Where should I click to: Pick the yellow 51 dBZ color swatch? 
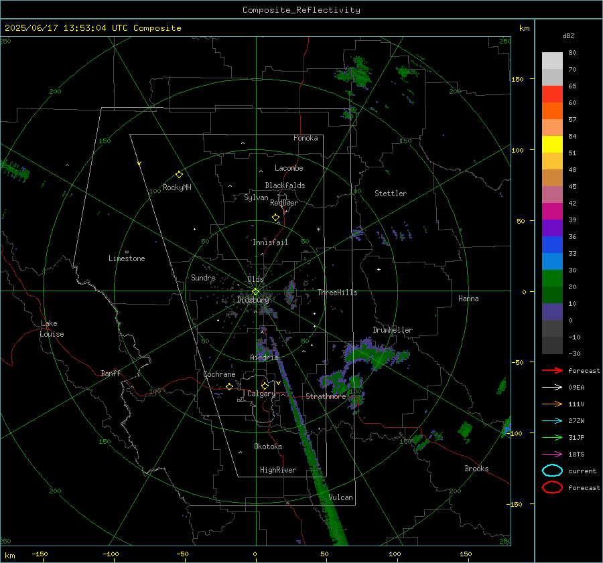click(x=552, y=144)
